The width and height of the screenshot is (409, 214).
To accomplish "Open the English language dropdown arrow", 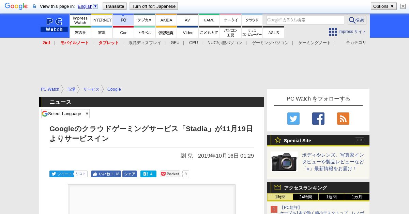I will point(95,6).
